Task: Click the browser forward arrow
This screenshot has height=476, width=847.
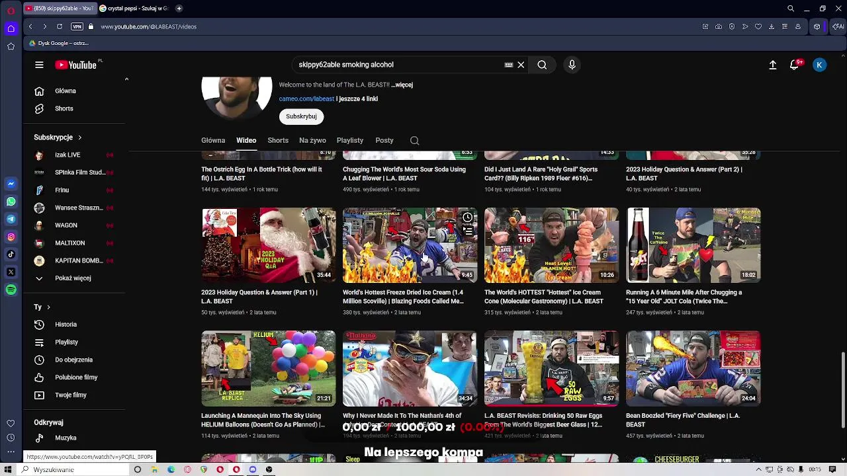Action: (44, 26)
